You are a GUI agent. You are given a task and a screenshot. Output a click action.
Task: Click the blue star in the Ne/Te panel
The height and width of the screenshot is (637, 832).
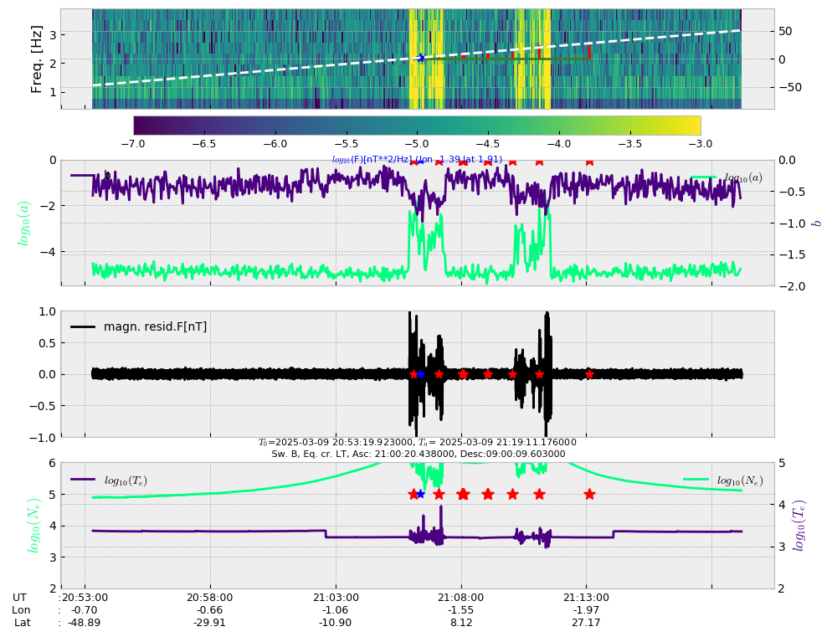tap(421, 494)
